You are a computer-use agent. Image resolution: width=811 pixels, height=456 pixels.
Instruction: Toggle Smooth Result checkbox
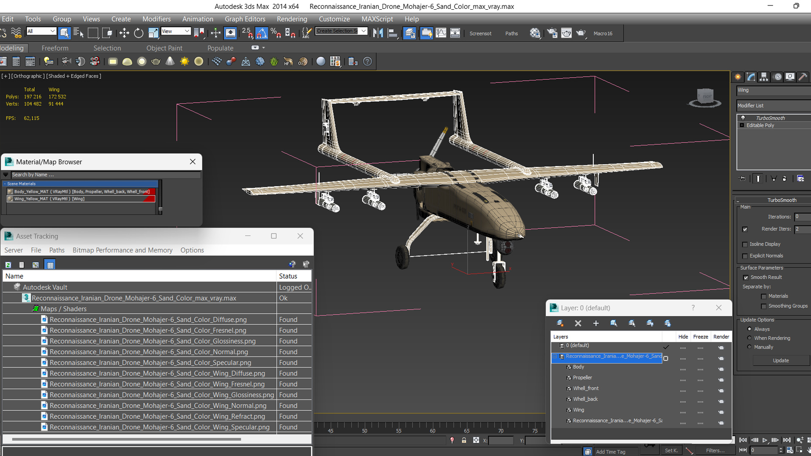[x=746, y=277]
